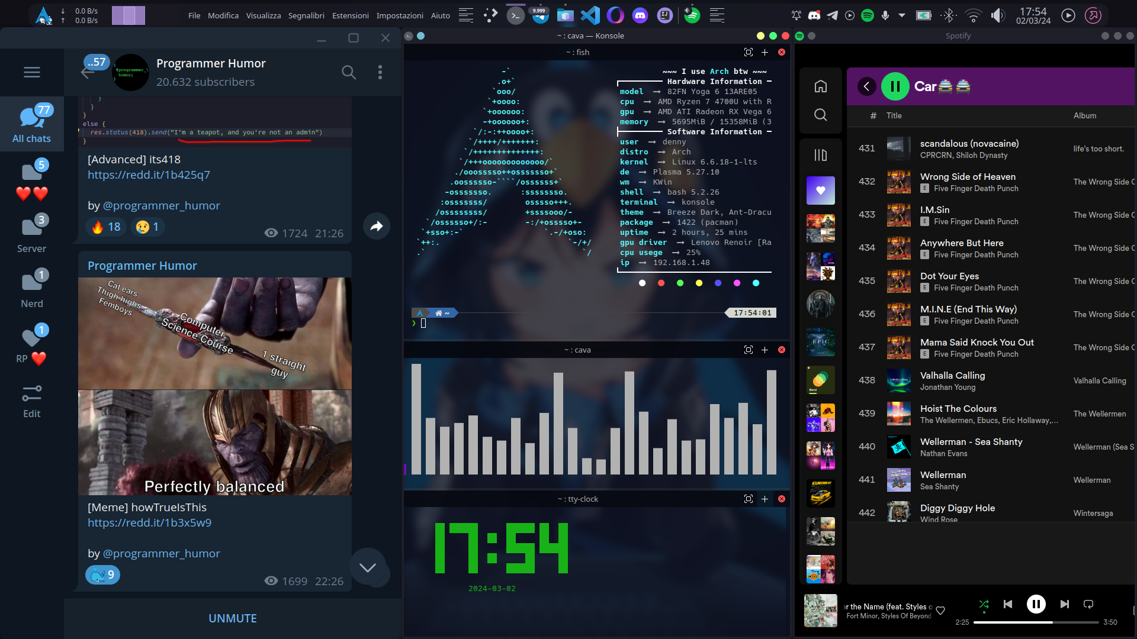Image resolution: width=1137 pixels, height=639 pixels.
Task: Collapse Spotify Your Library panel
Action: 820,155
